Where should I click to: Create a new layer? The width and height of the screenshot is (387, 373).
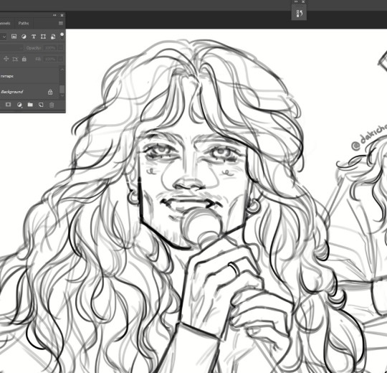(41, 105)
